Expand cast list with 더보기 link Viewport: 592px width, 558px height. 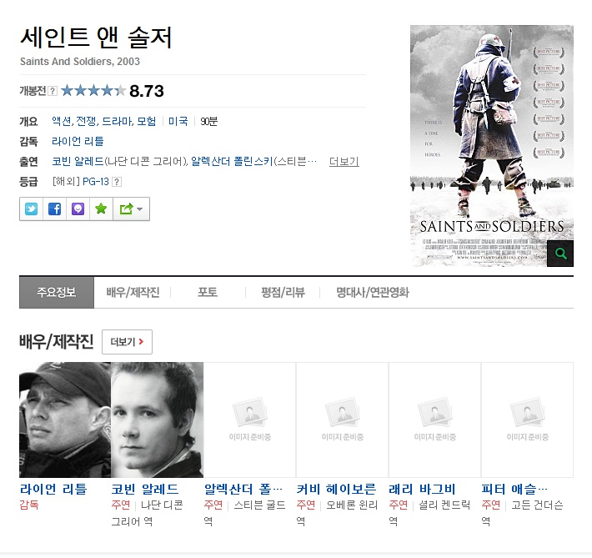[x=344, y=162]
